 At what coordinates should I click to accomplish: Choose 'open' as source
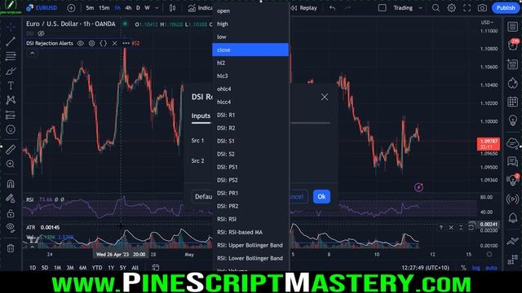pos(250,11)
